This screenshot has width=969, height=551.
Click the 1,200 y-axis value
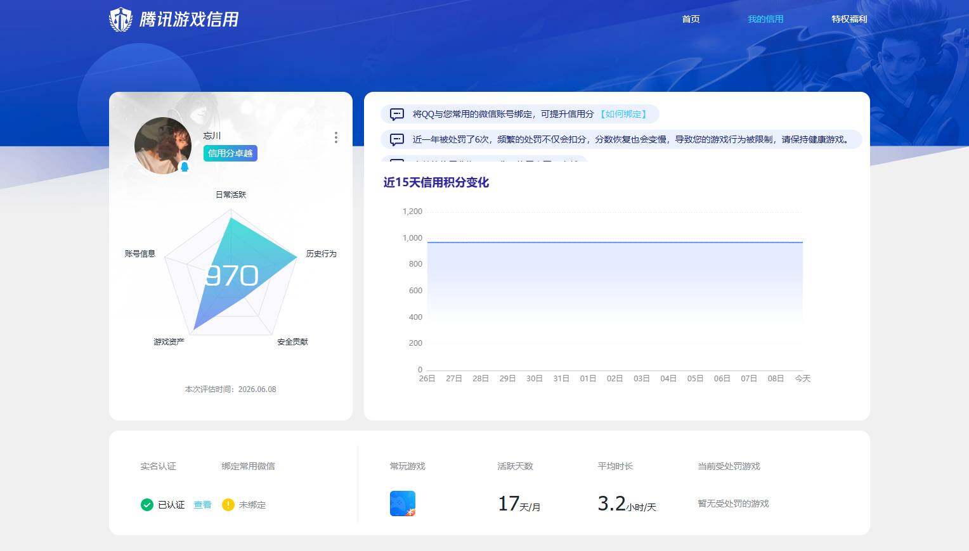412,211
